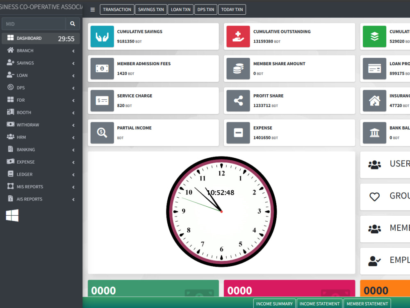Click the MEMBER STATEMENT button

point(367,303)
